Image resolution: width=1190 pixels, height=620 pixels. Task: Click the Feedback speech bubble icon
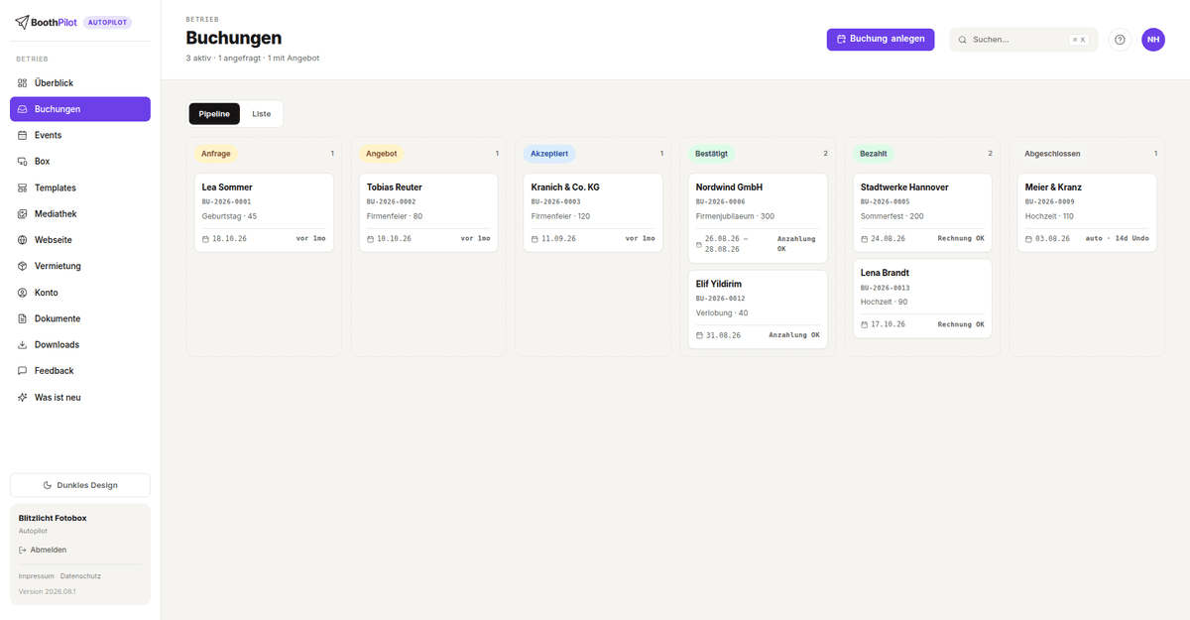click(x=23, y=371)
